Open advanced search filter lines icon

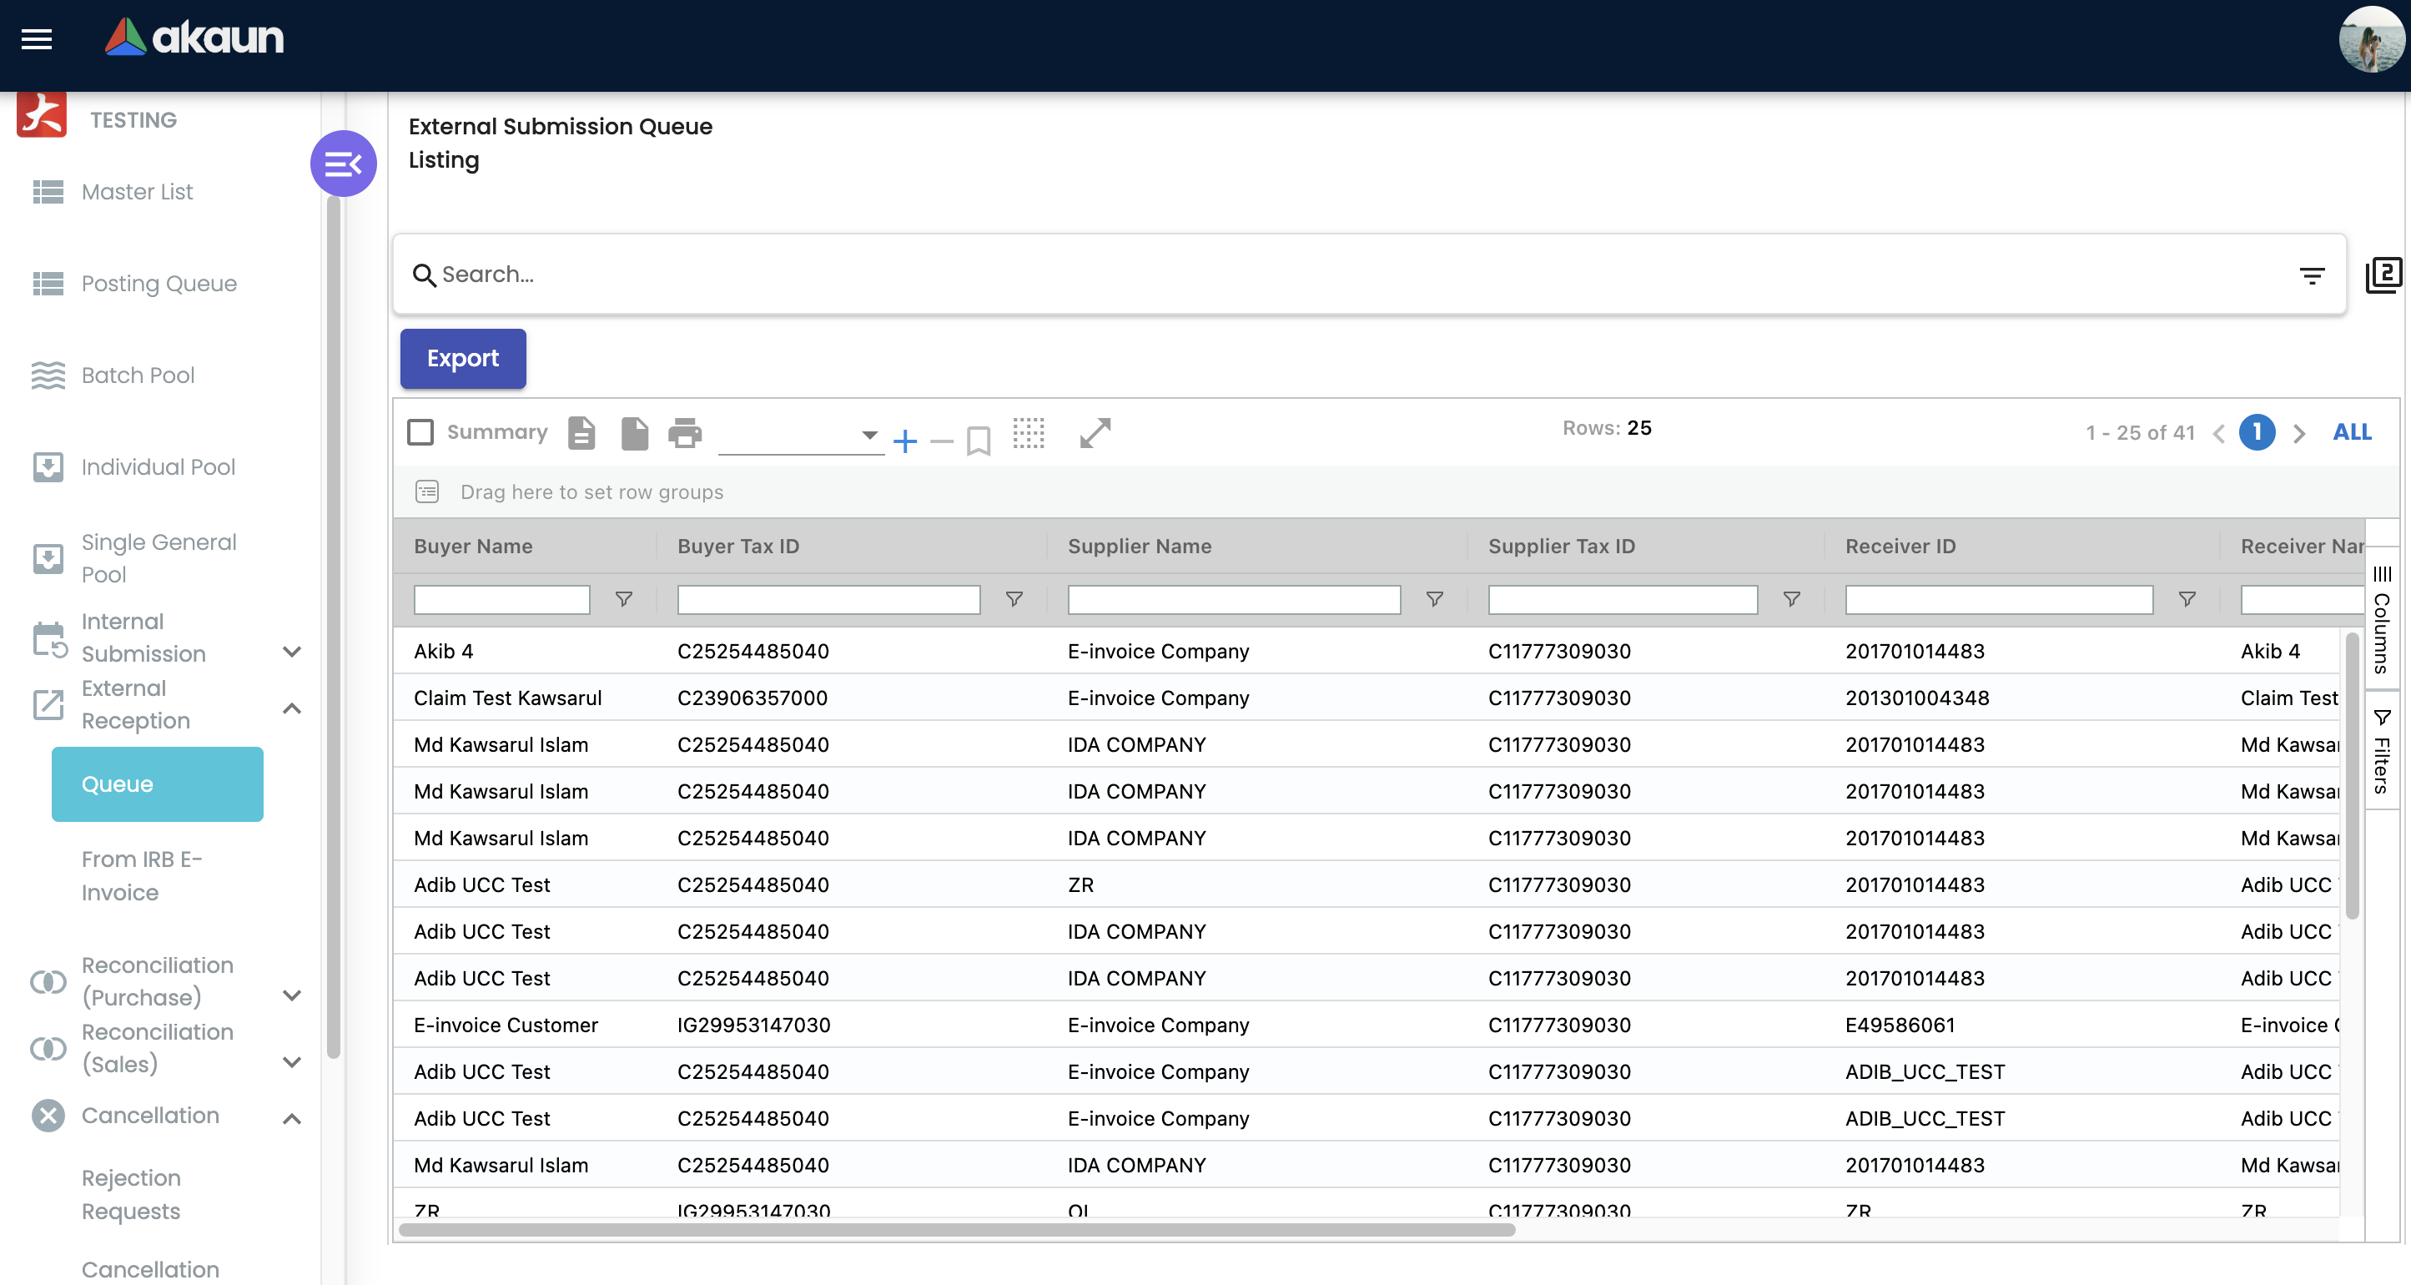coord(2312,275)
